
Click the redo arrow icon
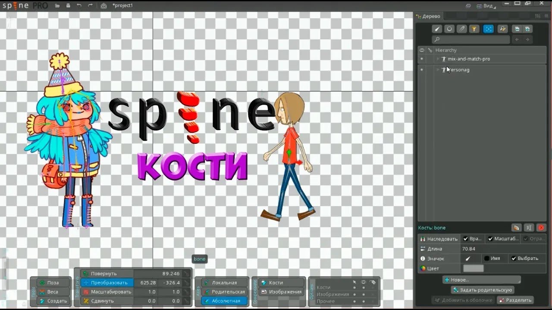pyautogui.click(x=90, y=6)
